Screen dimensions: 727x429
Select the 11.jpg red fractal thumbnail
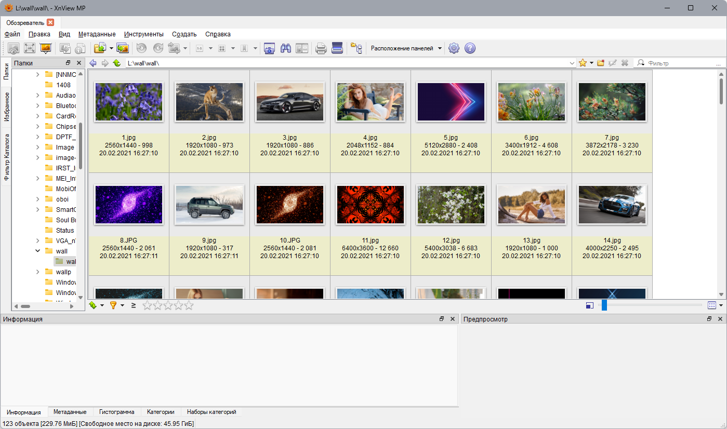[x=370, y=205]
